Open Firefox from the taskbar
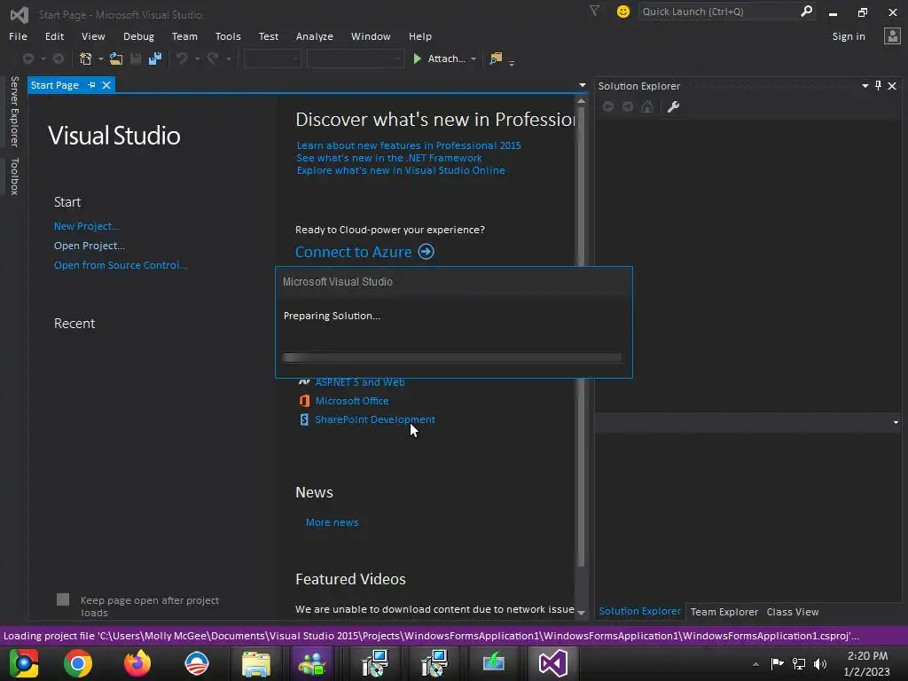The width and height of the screenshot is (908, 681). tap(137, 663)
